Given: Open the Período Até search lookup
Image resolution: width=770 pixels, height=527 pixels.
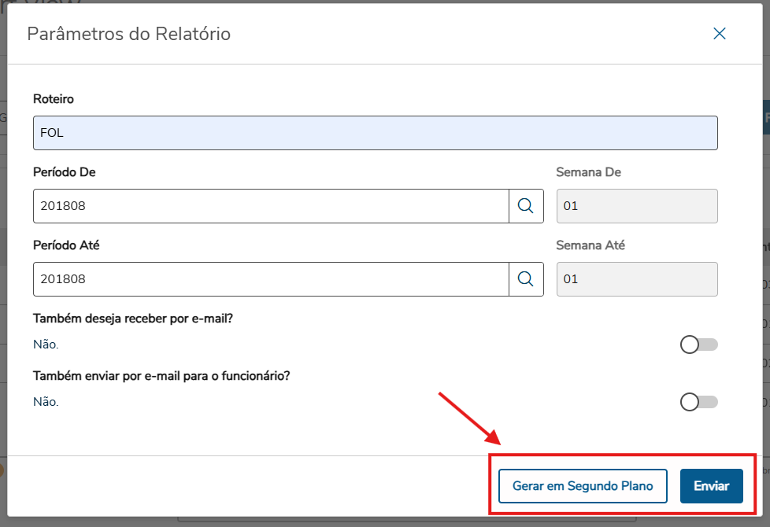Looking at the screenshot, I should 526,279.
